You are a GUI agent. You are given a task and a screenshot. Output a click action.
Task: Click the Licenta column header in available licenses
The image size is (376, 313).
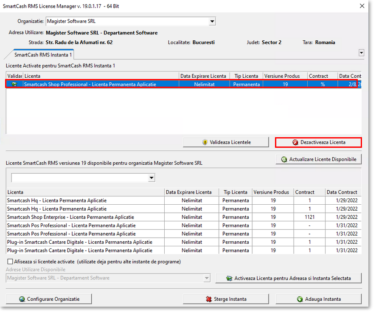tap(85, 192)
